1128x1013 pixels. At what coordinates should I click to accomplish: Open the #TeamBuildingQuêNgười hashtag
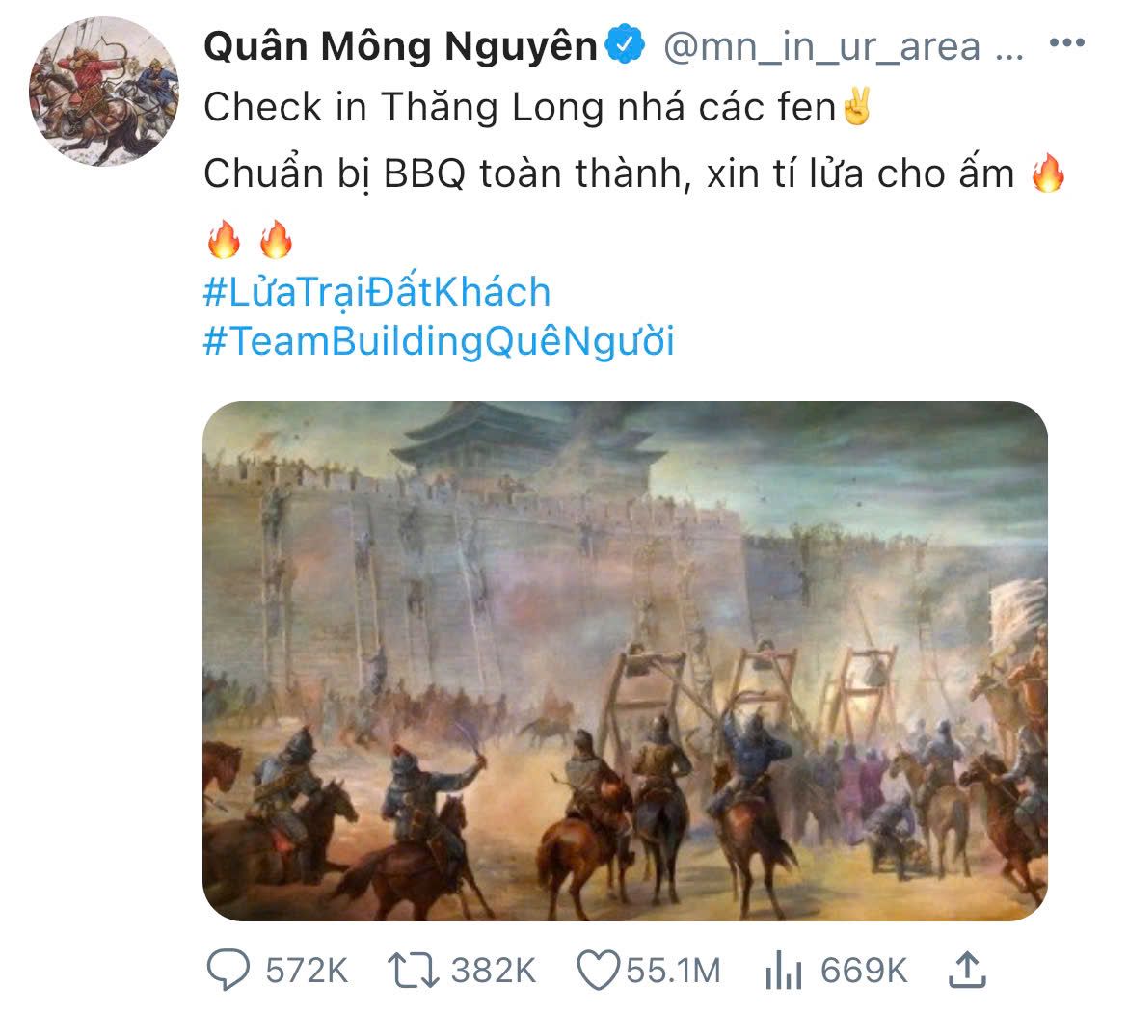point(439,341)
